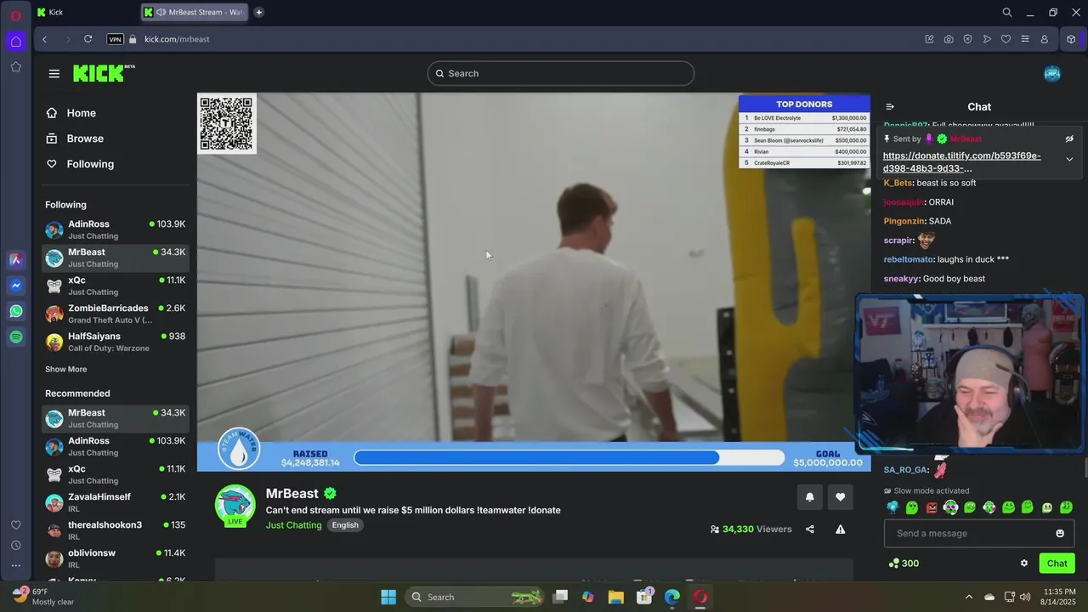Open the emoji picker in message box
The width and height of the screenshot is (1088, 612).
(x=1060, y=533)
